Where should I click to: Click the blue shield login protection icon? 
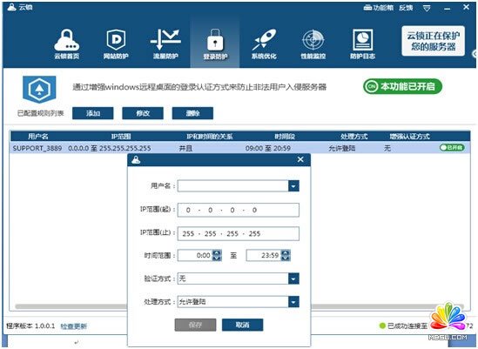(39, 90)
